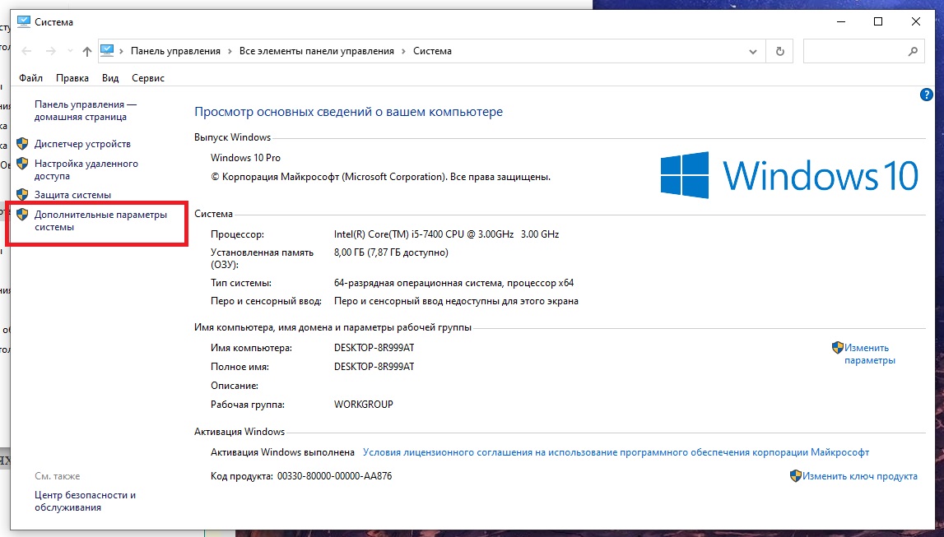Click the shield icon beside Диспетчер устройств
This screenshot has height=537, width=944.
[x=23, y=144]
